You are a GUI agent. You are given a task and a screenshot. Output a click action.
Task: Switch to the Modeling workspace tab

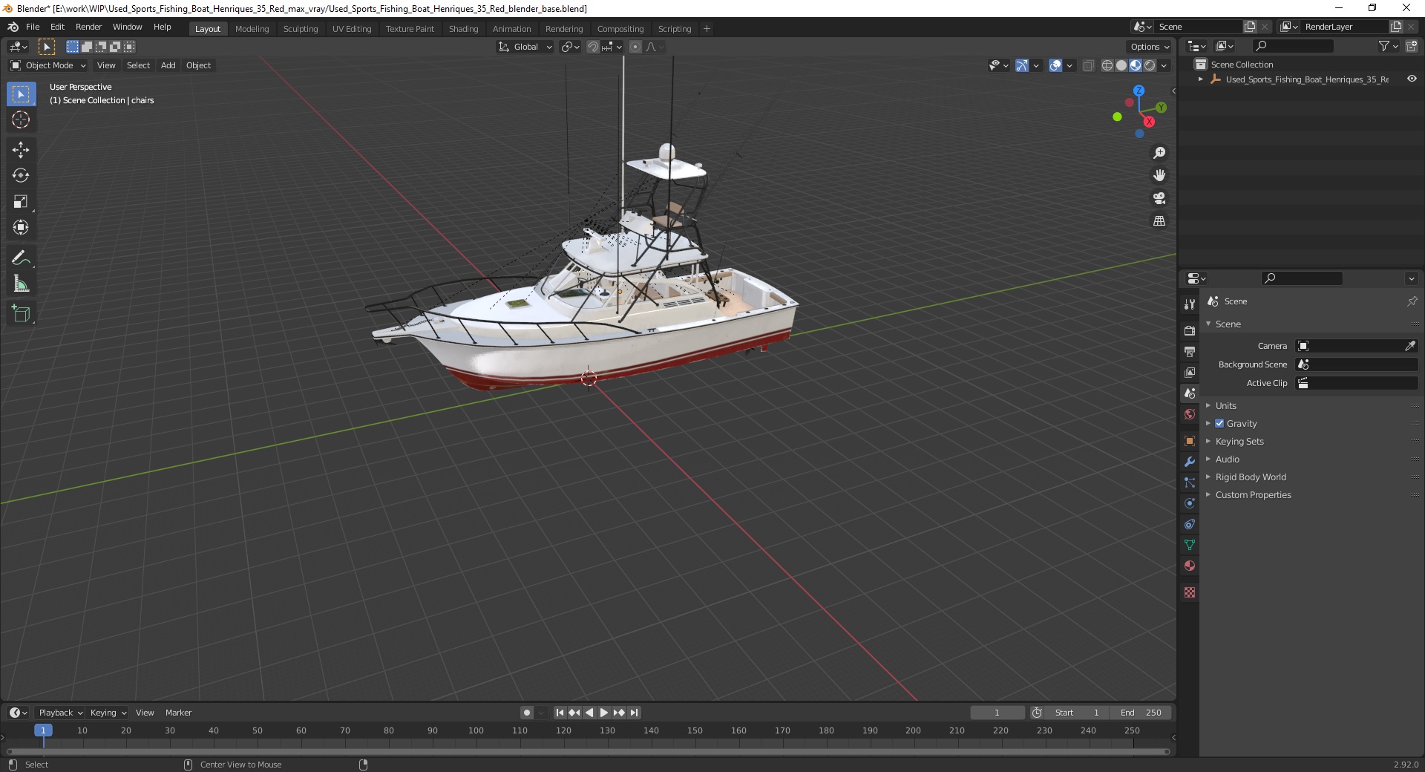(252, 29)
